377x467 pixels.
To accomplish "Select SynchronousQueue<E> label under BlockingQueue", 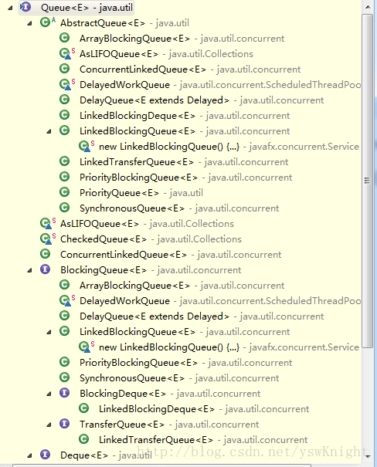I will (132, 378).
